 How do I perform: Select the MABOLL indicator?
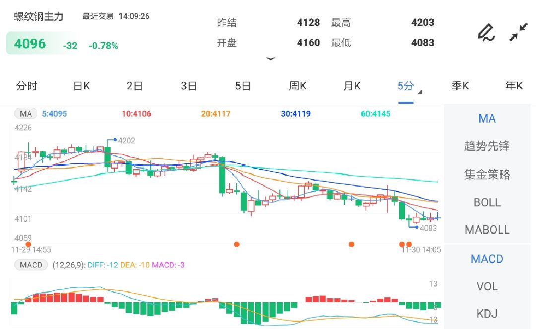487,230
